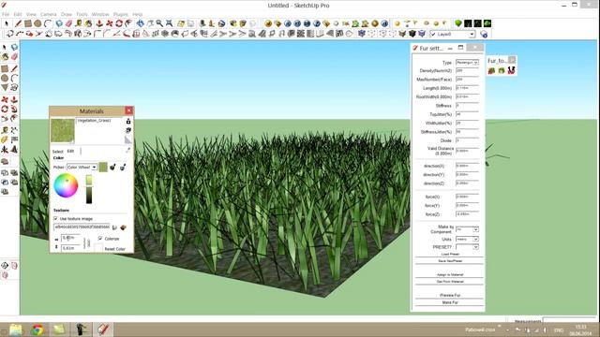Screen dimensions: 600x337
Task: Open the File menu
Action: (6, 14)
